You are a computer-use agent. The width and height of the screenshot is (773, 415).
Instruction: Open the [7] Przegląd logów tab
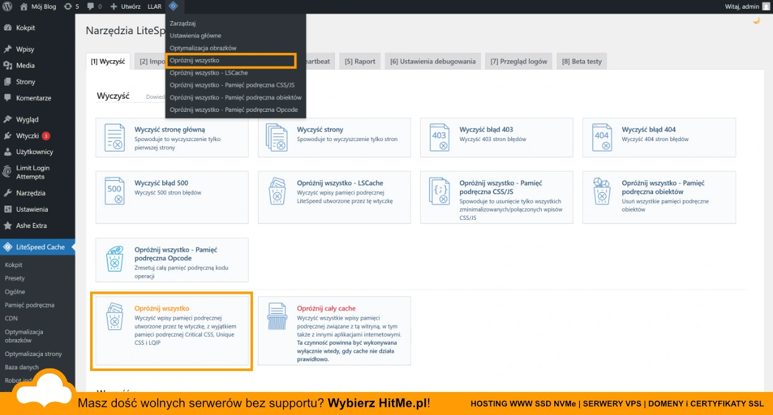point(519,62)
